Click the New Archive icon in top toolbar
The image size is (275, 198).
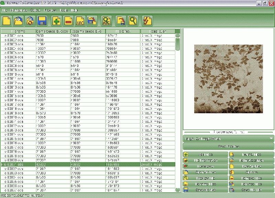(x=7, y=21)
